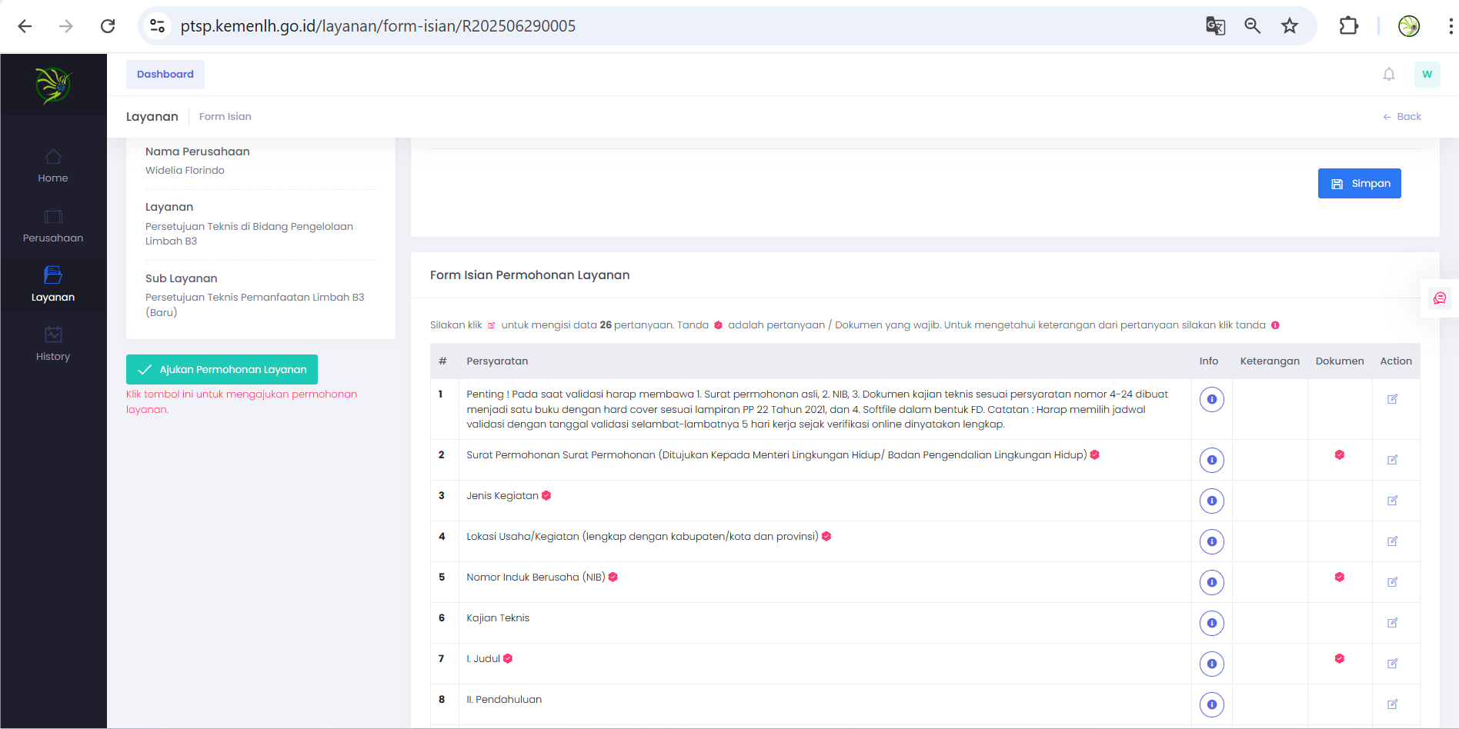Go to History in the sidebar
The image size is (1459, 729).
pyautogui.click(x=53, y=345)
